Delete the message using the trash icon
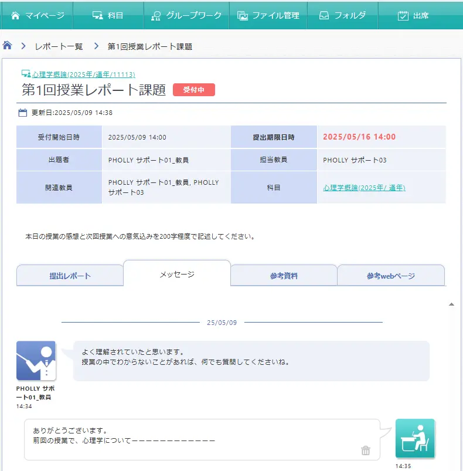The width and height of the screenshot is (463, 471). (x=366, y=450)
